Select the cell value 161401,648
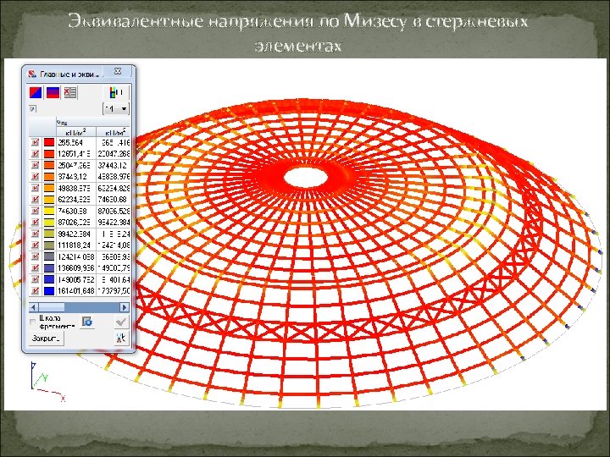The height and width of the screenshot is (457, 610). point(76,290)
